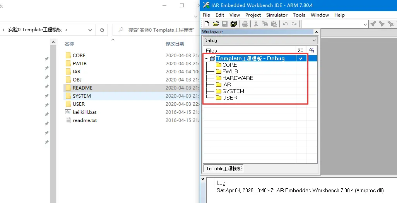Close the Log message panel
The image size is (397, 203).
pyautogui.click(x=203, y=179)
